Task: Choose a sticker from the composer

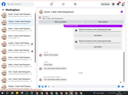Action: point(46,87)
